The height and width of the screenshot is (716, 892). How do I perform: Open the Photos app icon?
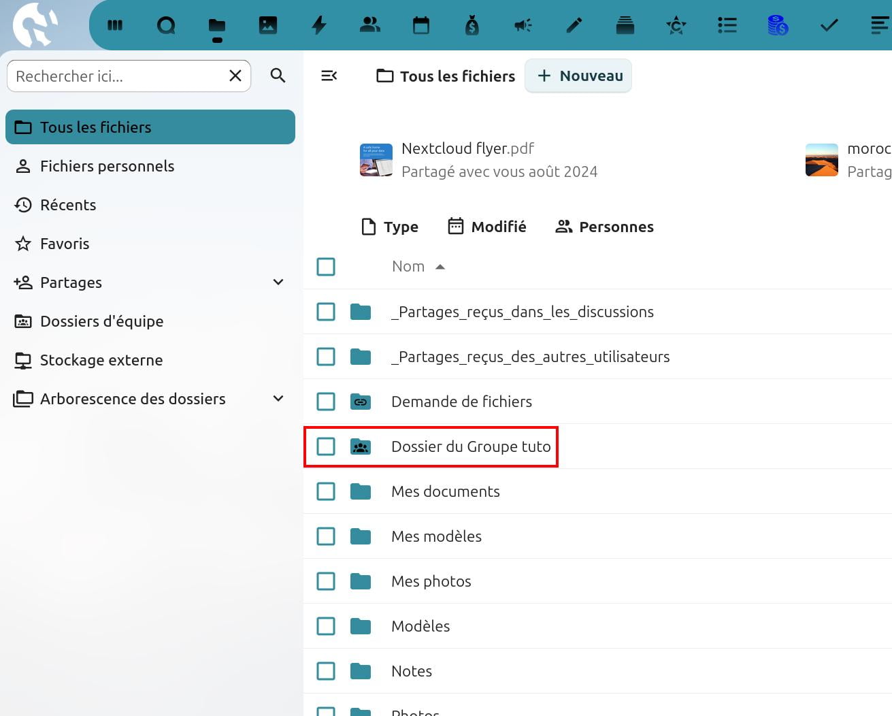268,25
